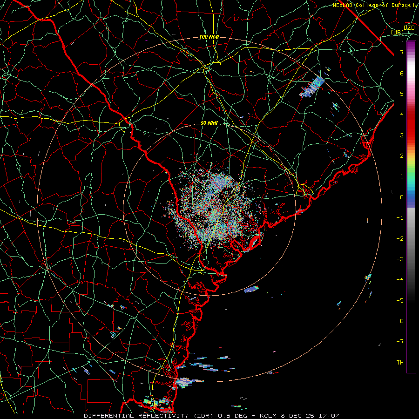Click the 1 value on the scale
The width and height of the screenshot is (419, 419).
(402, 176)
